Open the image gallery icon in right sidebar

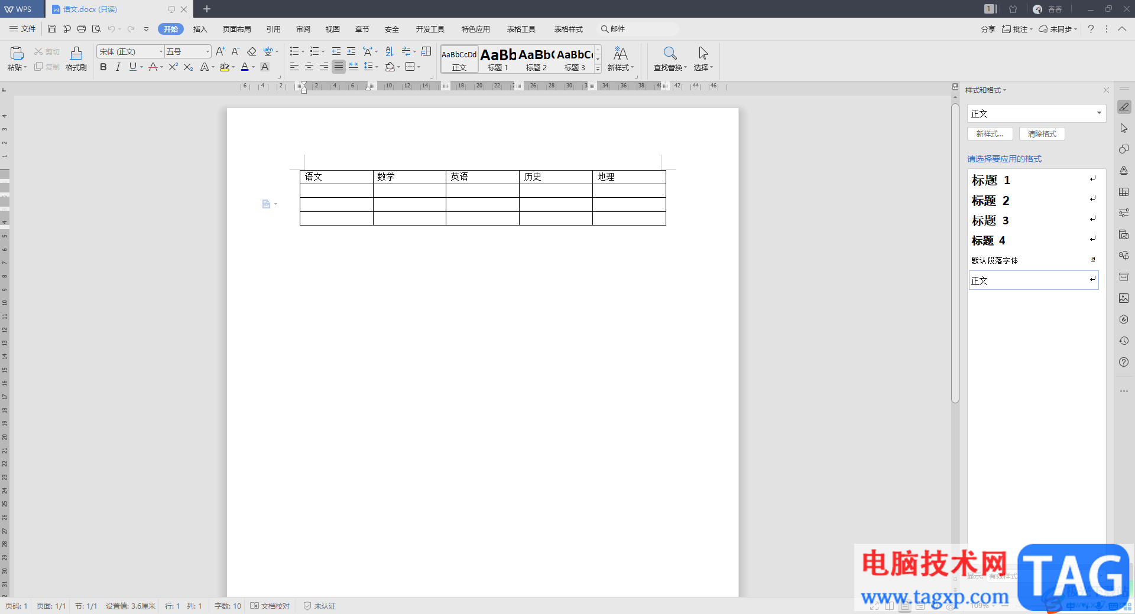pyautogui.click(x=1124, y=298)
